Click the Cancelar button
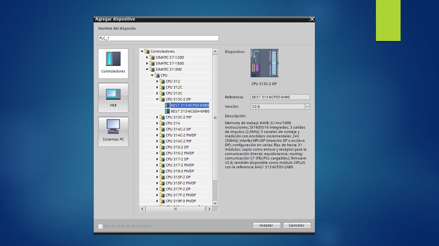 (297, 225)
